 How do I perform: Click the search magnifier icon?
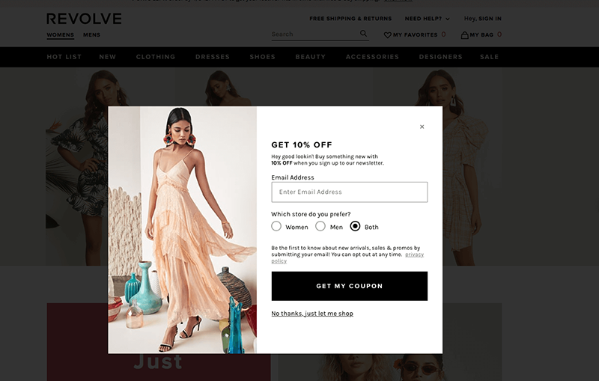(x=363, y=34)
